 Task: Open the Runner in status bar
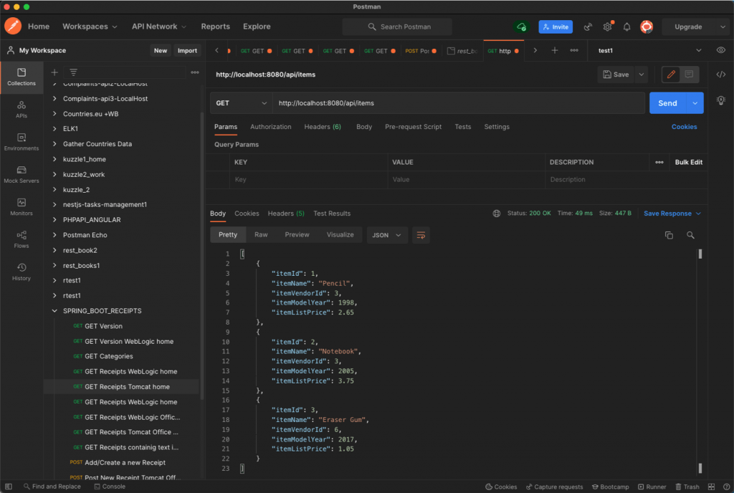(652, 487)
